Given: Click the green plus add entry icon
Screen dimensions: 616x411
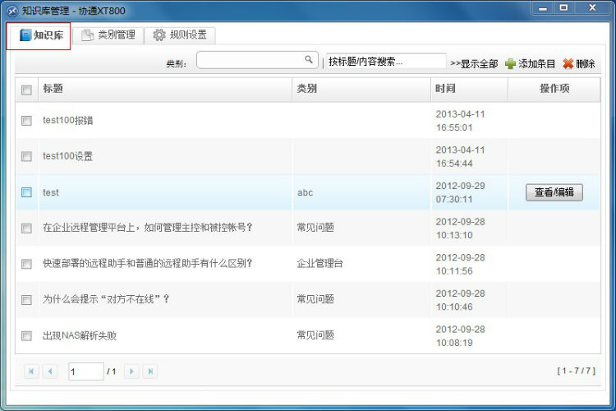Looking at the screenshot, I should [510, 63].
